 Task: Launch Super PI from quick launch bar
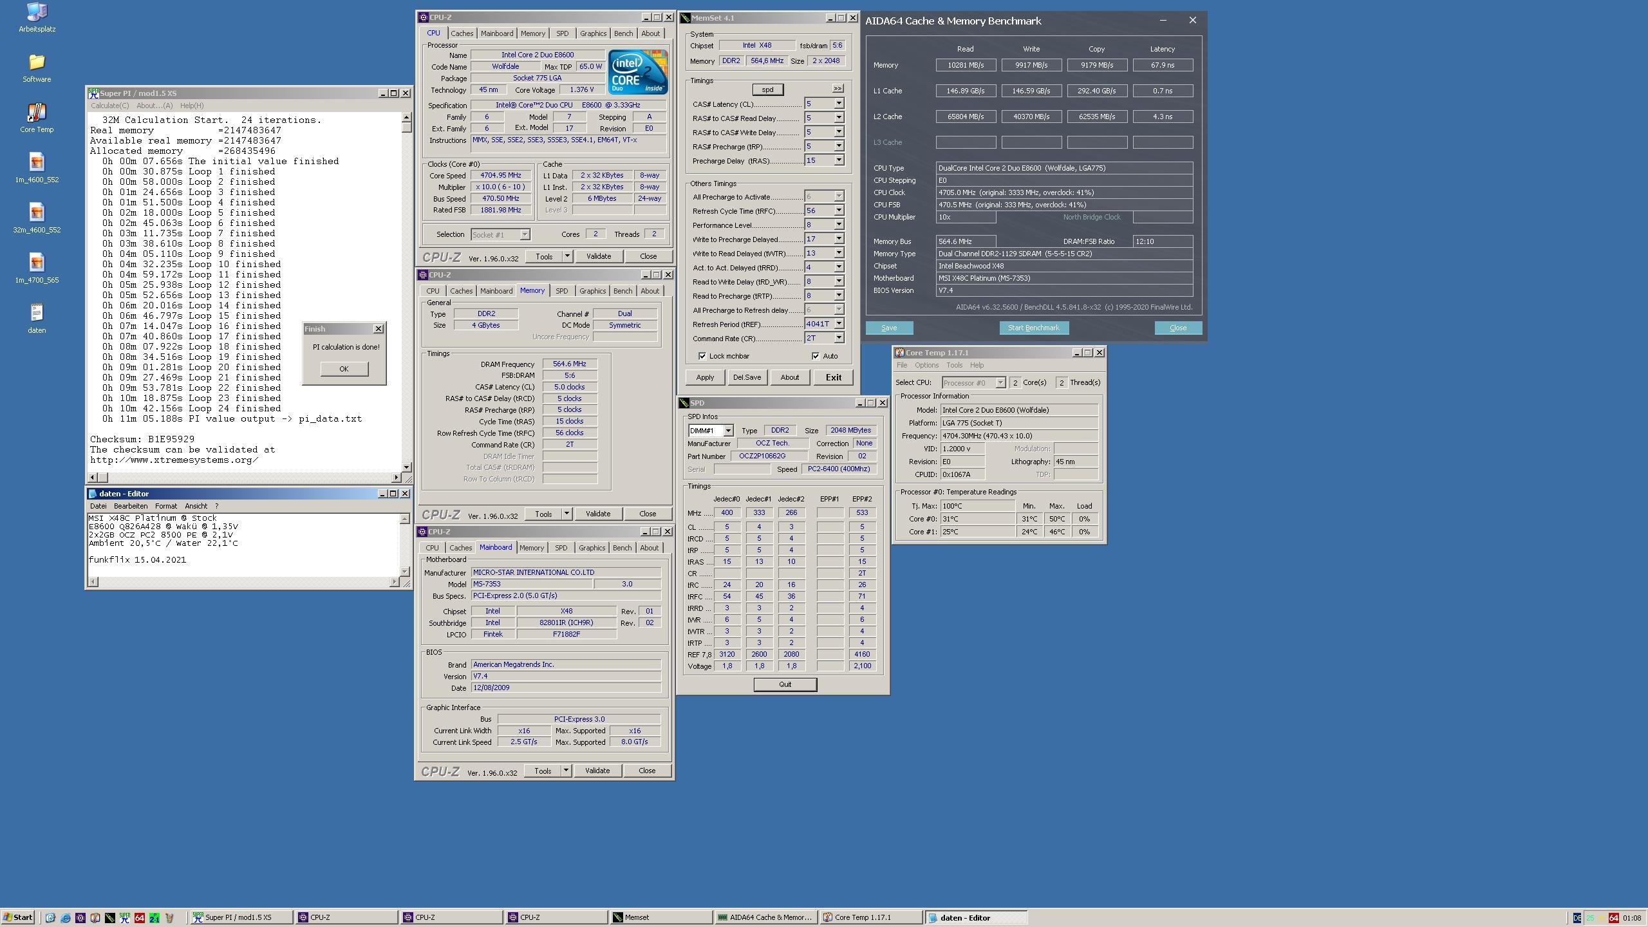coord(124,917)
